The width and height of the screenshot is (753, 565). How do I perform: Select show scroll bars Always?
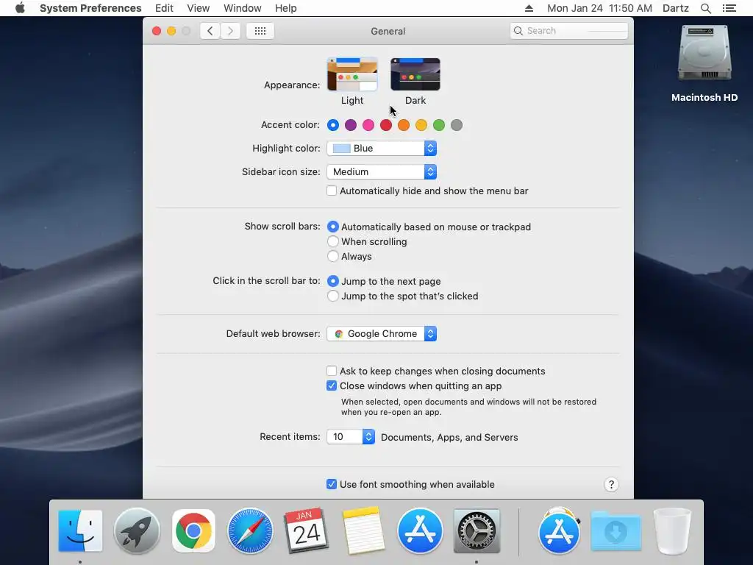coord(333,256)
